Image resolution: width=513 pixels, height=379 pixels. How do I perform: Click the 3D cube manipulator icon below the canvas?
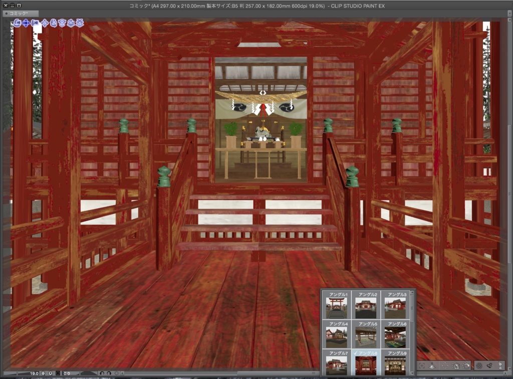(x=456, y=365)
